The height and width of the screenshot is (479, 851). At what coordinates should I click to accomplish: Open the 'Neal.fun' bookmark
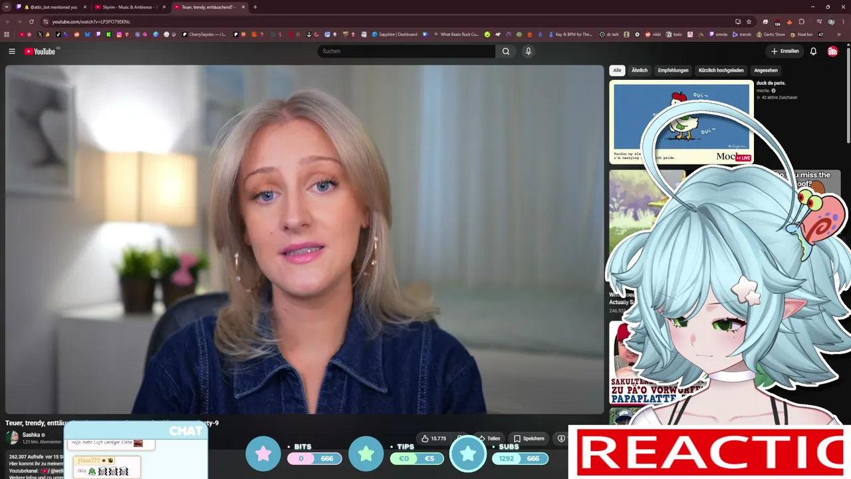[x=801, y=34]
